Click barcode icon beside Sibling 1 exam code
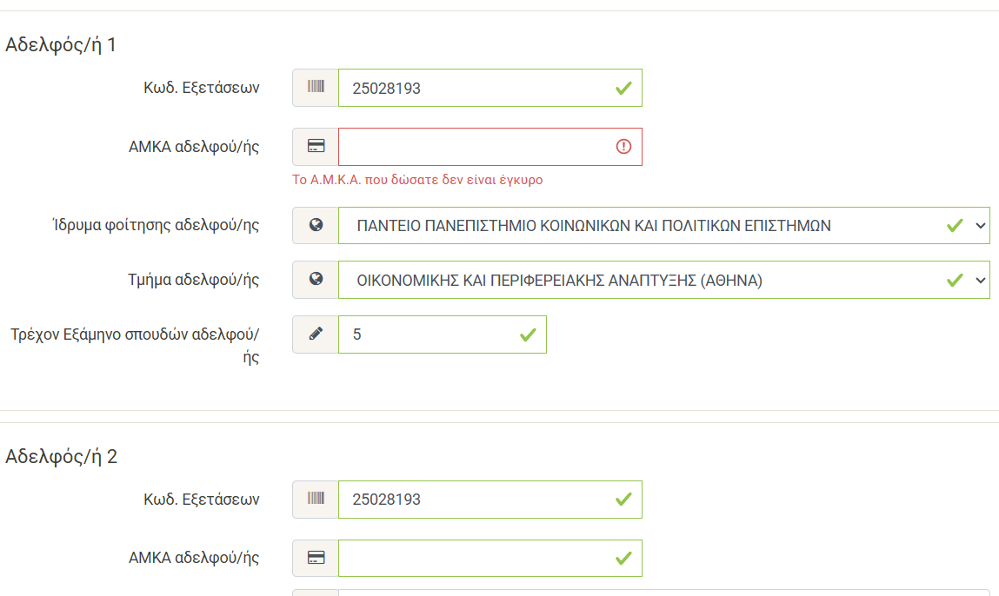 pos(316,88)
